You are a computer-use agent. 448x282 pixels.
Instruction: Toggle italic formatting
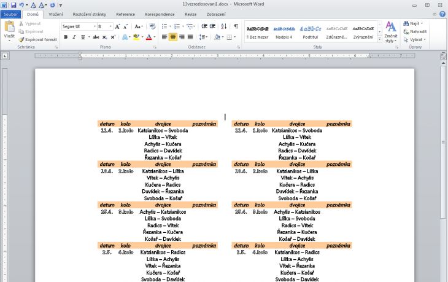[x=74, y=37]
